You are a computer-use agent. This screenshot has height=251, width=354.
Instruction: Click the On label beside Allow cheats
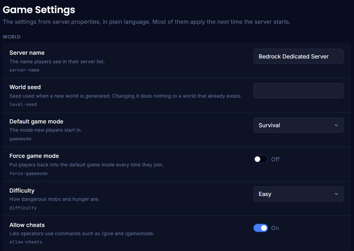pos(275,228)
